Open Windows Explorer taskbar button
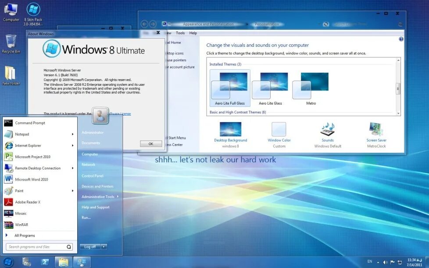This screenshot has width=429, height=268. click(x=64, y=262)
